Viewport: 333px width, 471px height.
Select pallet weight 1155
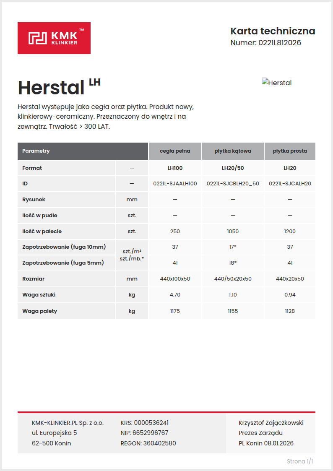click(233, 311)
